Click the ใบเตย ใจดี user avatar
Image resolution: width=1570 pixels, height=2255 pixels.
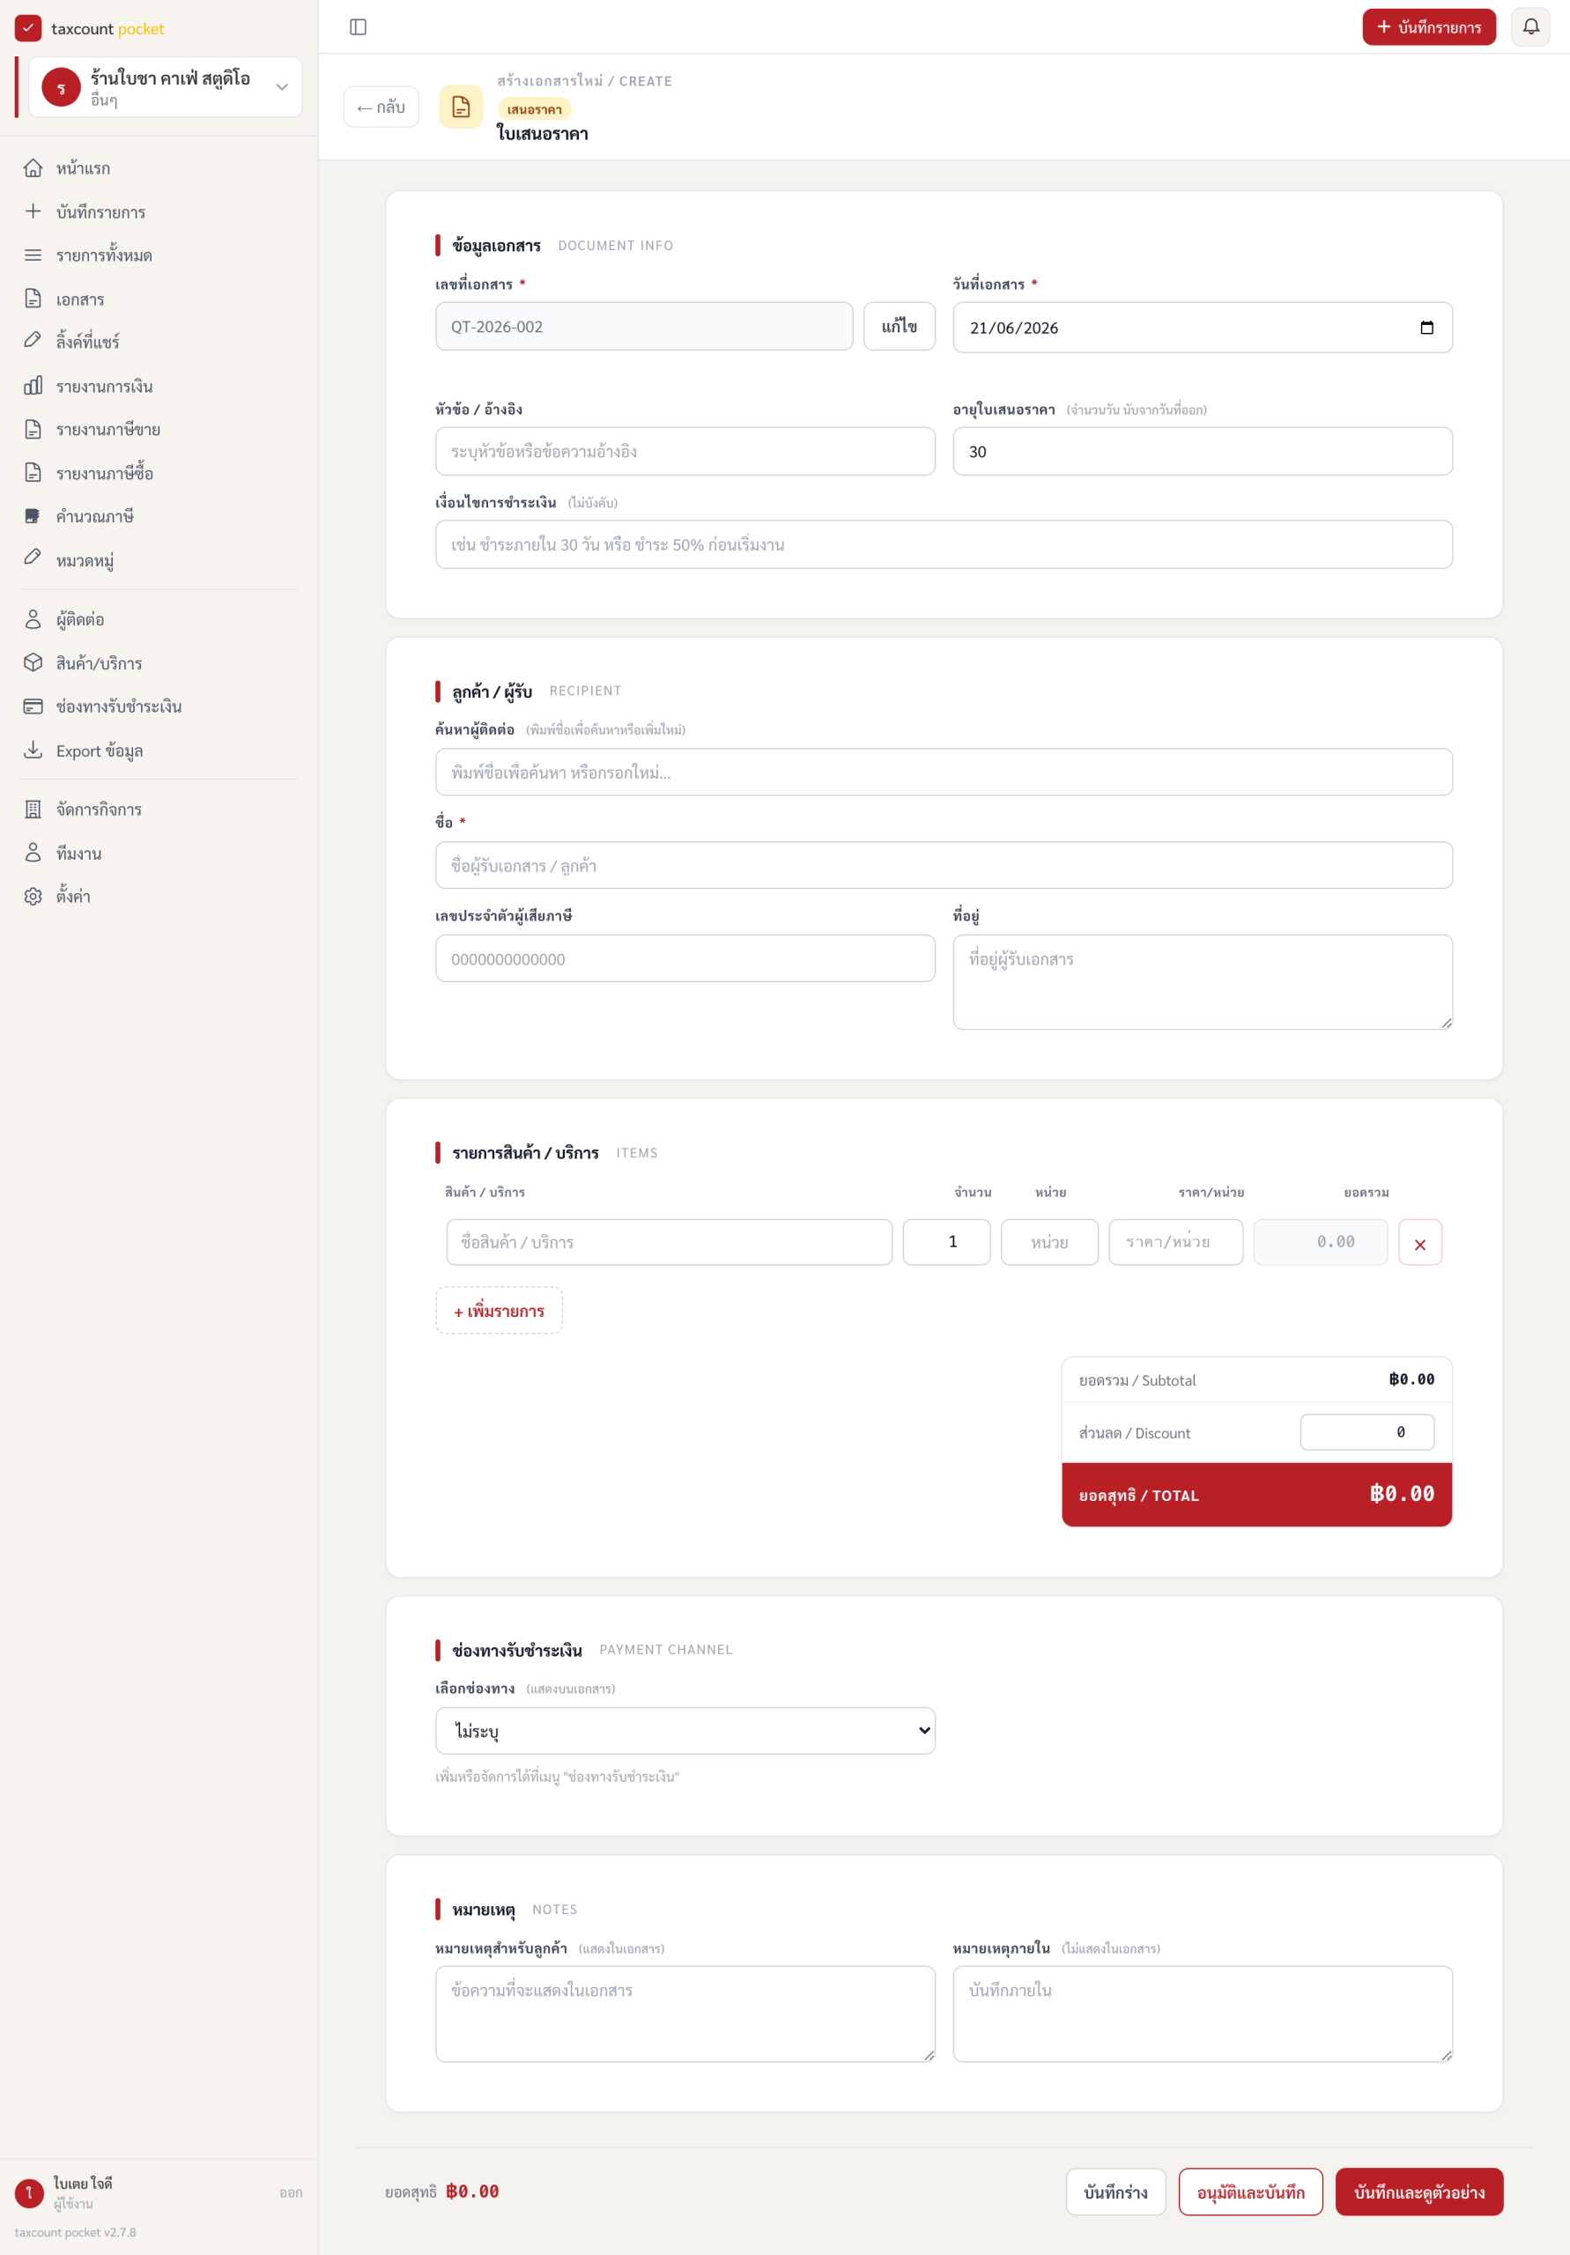pyautogui.click(x=29, y=2192)
